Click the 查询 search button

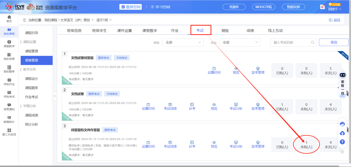pos(334,42)
